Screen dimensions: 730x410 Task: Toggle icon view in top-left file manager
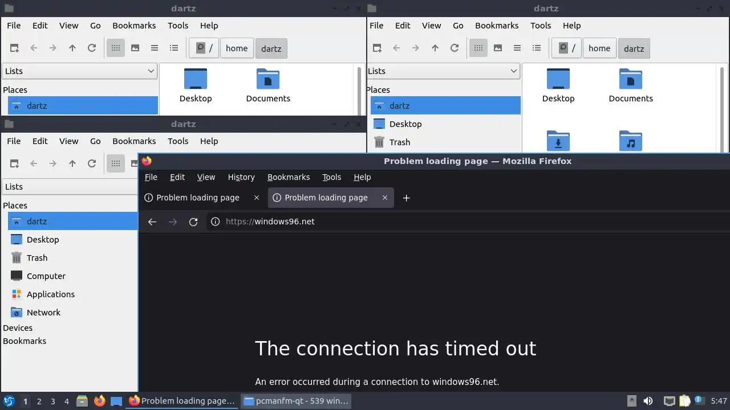pos(116,48)
